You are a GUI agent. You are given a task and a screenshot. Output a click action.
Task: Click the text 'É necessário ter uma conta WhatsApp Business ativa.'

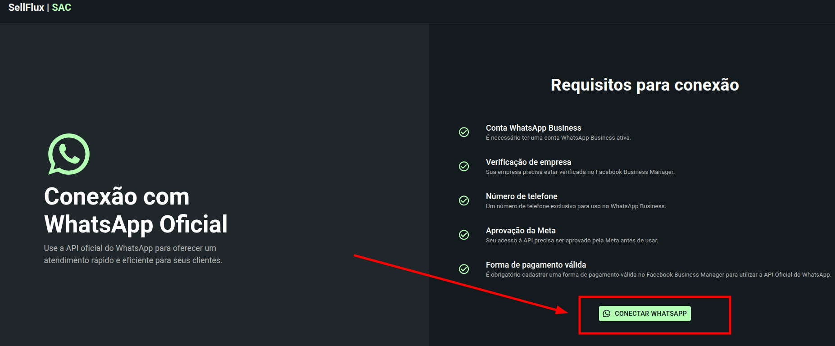tap(558, 138)
